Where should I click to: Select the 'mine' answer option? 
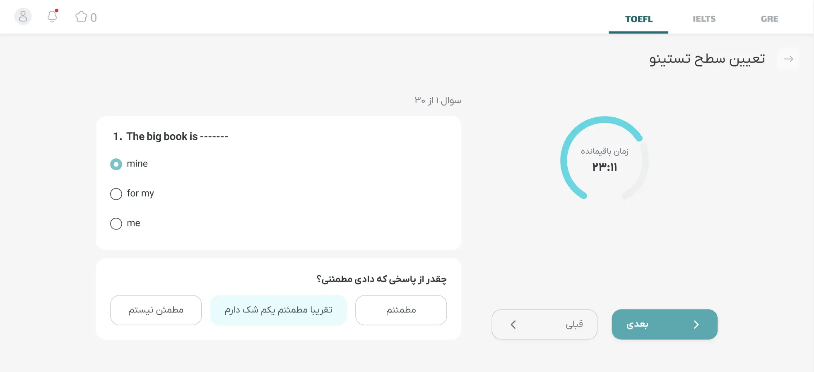tap(116, 164)
